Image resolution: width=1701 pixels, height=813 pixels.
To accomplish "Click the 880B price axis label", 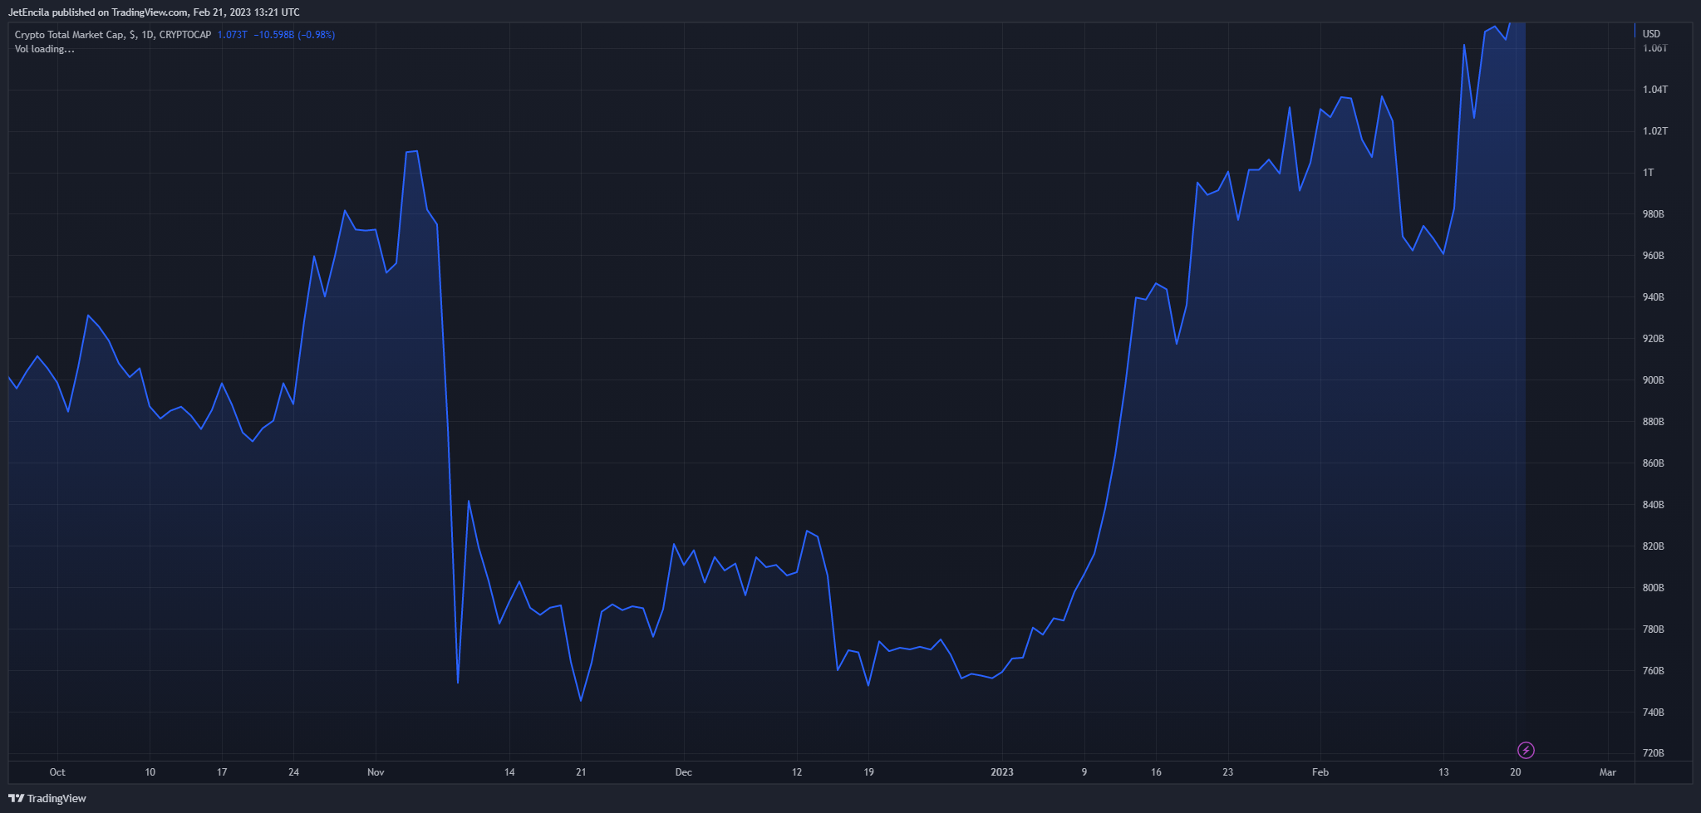I will click(x=1653, y=422).
